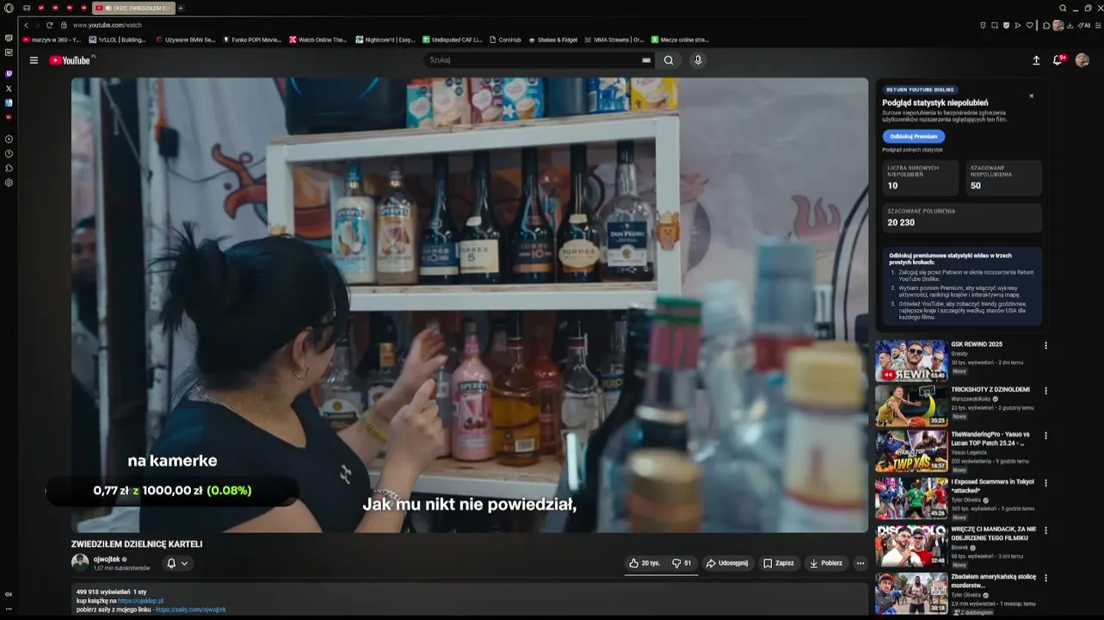Open a new browser tab with plus

[181, 8]
